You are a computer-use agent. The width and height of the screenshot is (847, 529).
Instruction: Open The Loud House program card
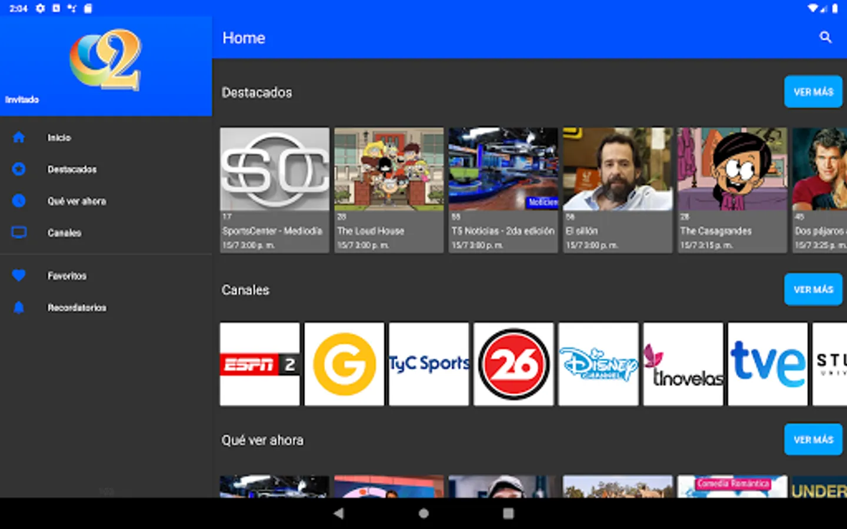coord(389,190)
